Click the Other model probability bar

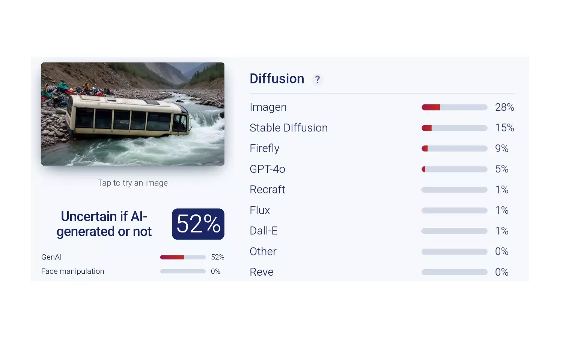pyautogui.click(x=455, y=252)
